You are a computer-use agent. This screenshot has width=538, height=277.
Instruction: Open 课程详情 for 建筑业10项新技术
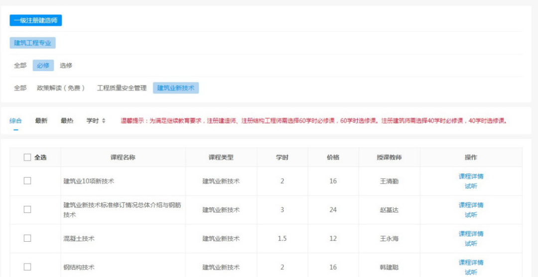click(471, 177)
